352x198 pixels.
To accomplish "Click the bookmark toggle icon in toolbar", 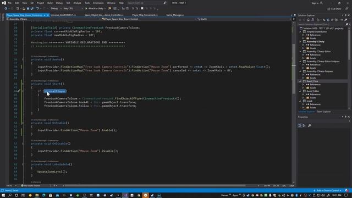I will pos(142,9).
